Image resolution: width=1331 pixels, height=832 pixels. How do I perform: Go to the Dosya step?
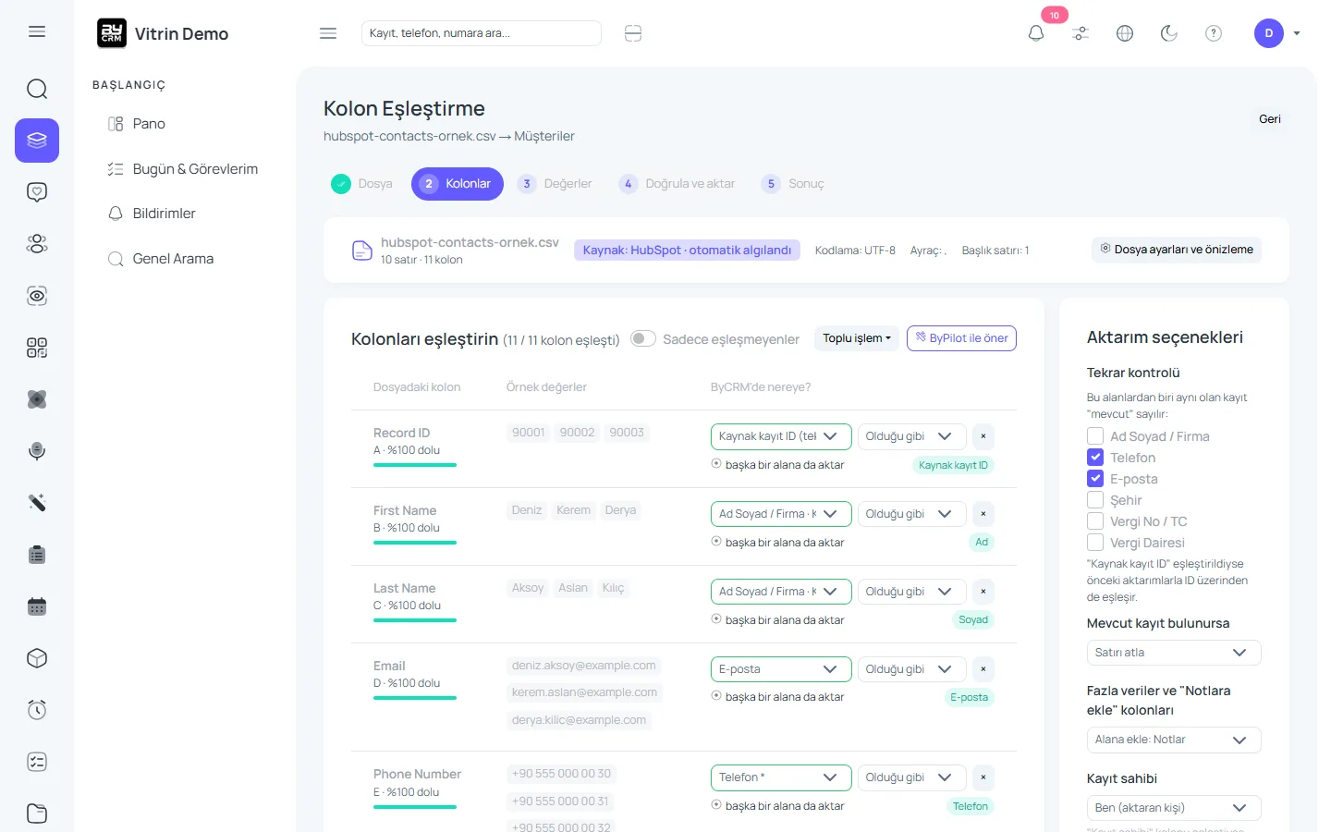click(361, 184)
